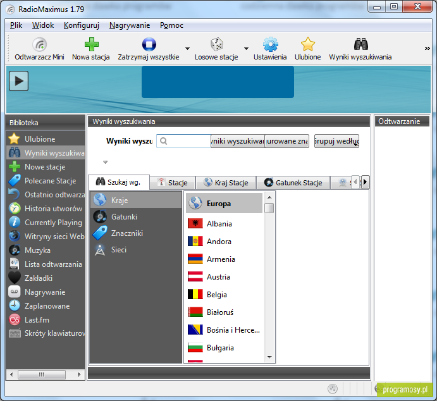This screenshot has width=437, height=401.
Task: Select Kraje search category
Action: coord(136,200)
